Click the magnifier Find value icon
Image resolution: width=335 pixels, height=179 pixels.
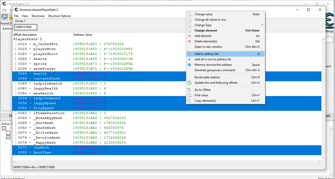click(x=189, y=95)
